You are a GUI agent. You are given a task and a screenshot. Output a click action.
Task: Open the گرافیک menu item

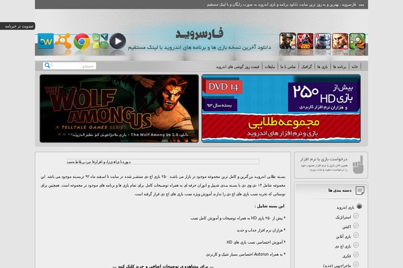[306, 67]
